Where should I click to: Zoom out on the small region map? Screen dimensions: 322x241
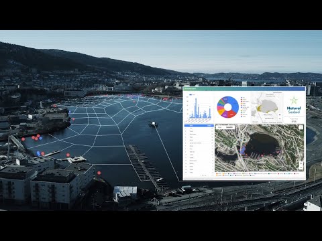pyautogui.click(x=280, y=118)
